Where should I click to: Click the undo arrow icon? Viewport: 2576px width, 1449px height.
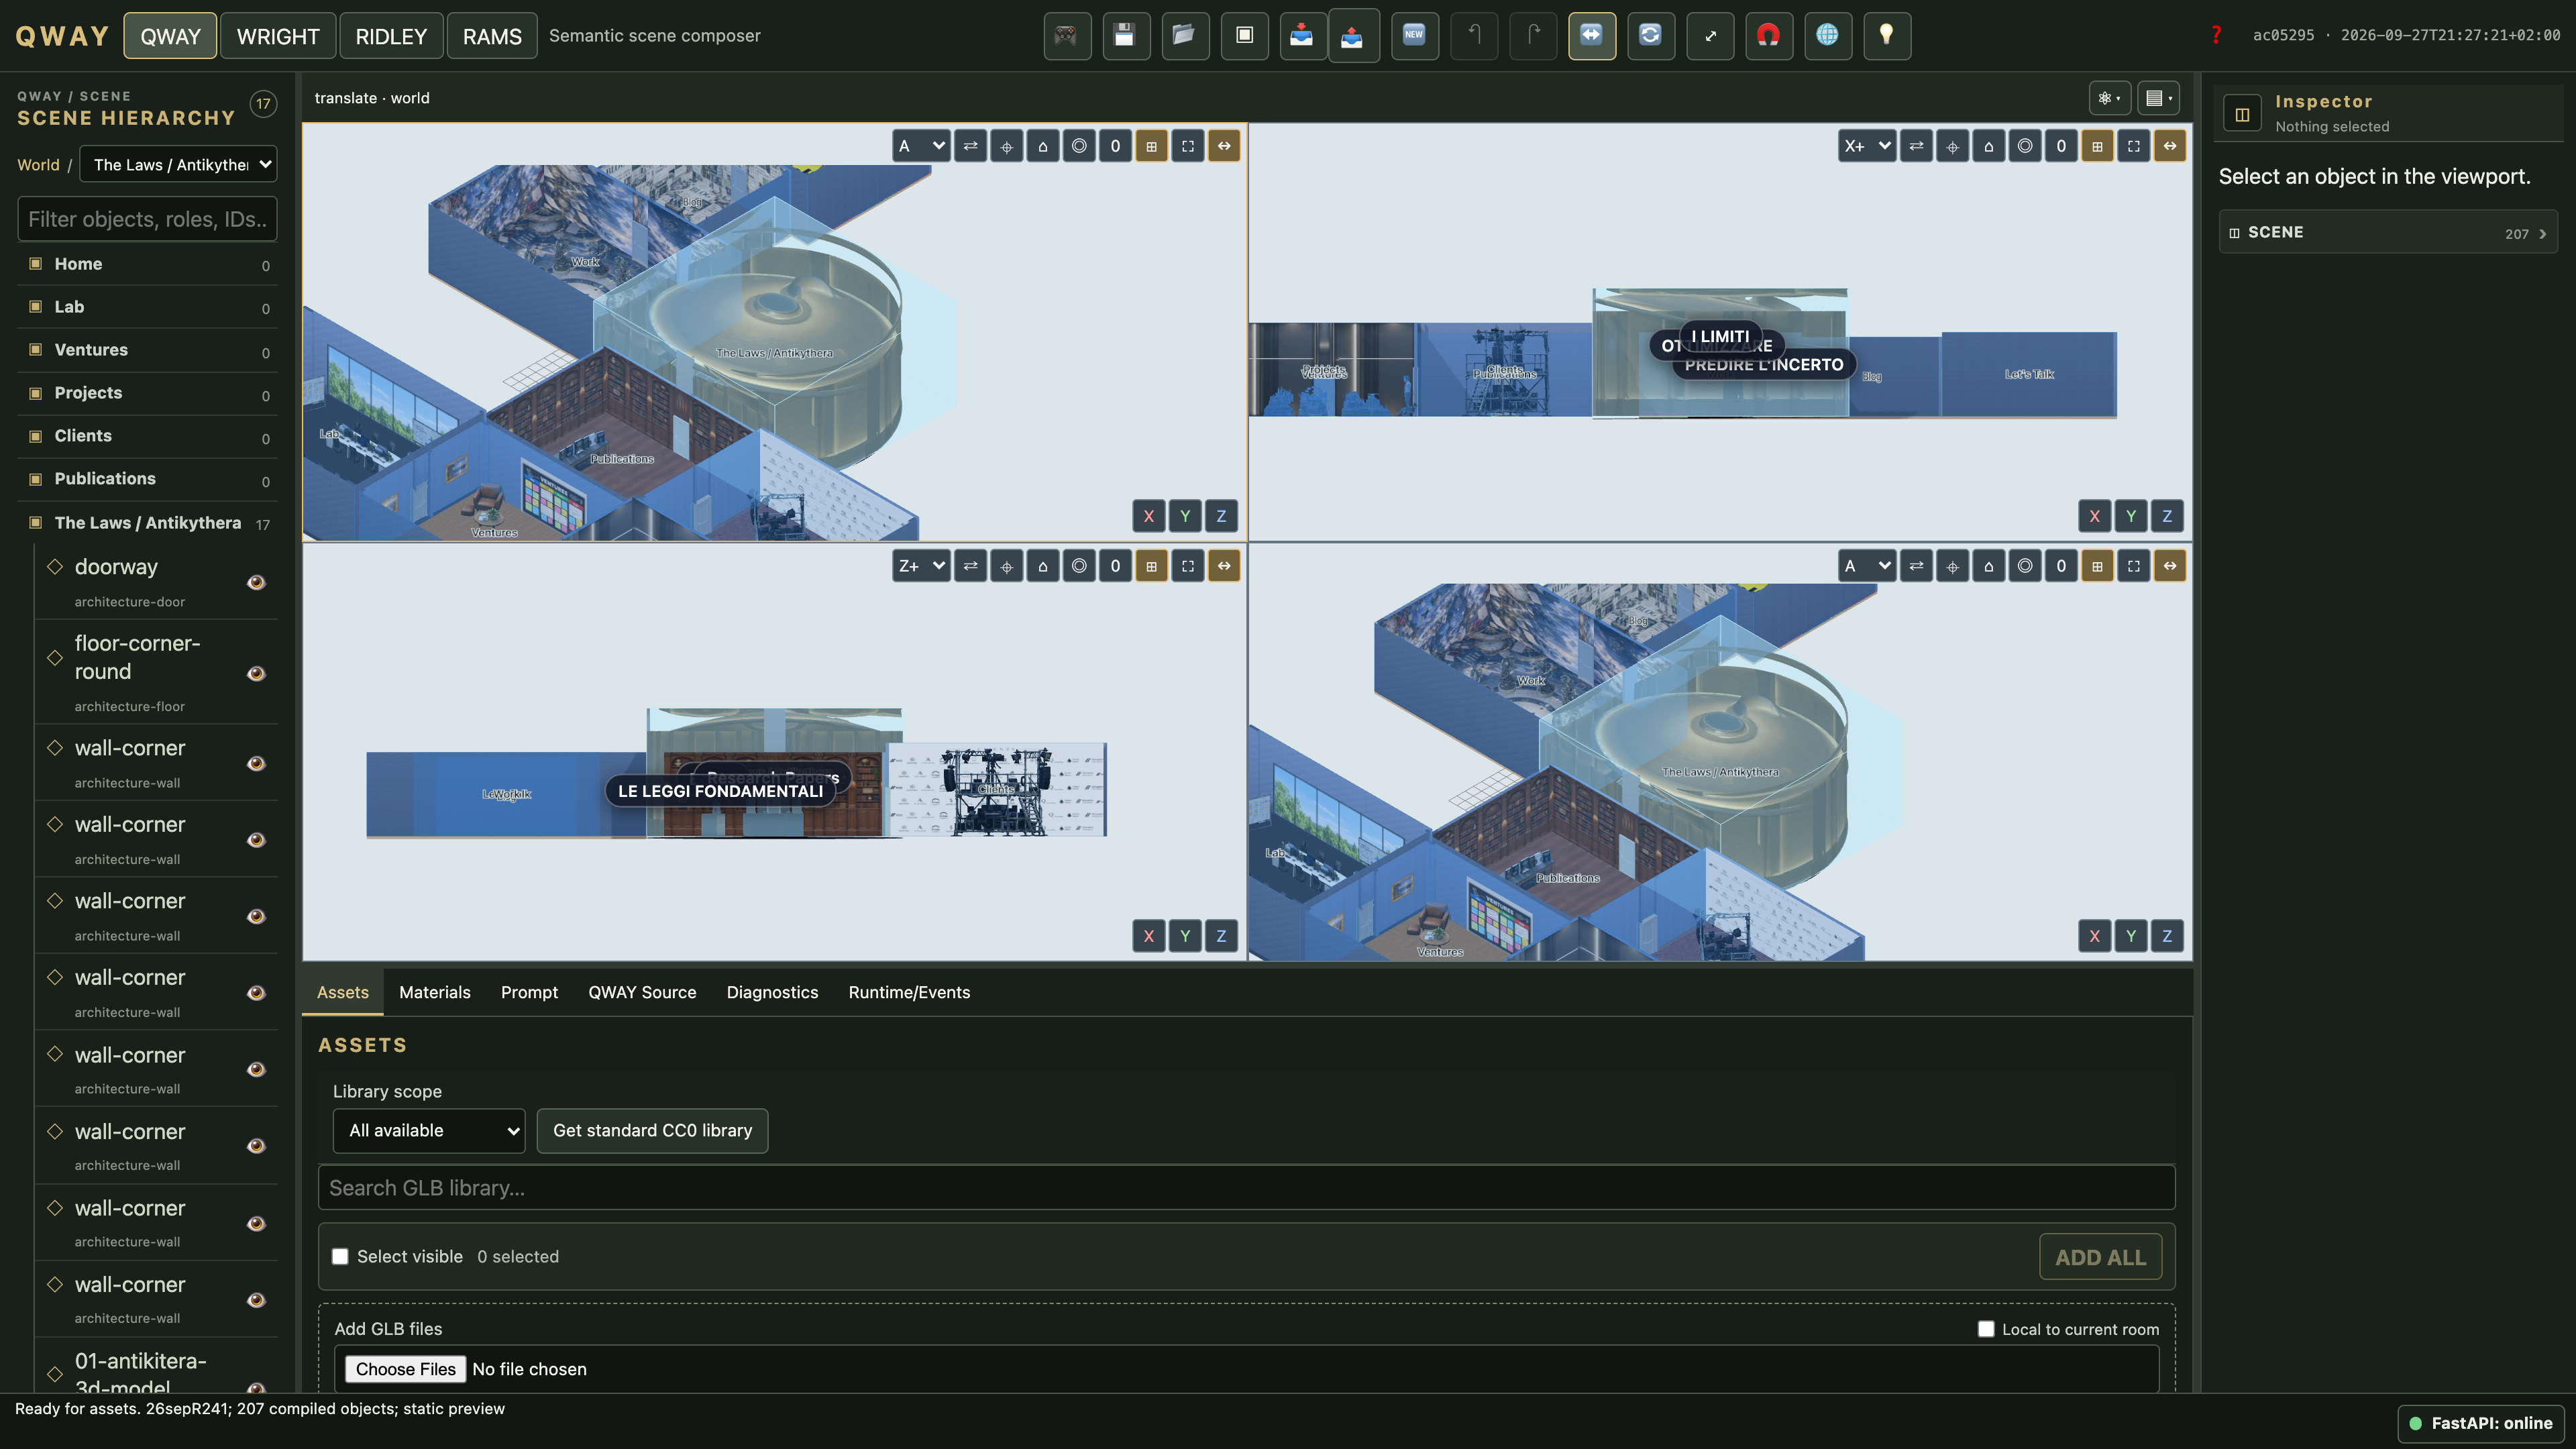pos(1474,36)
